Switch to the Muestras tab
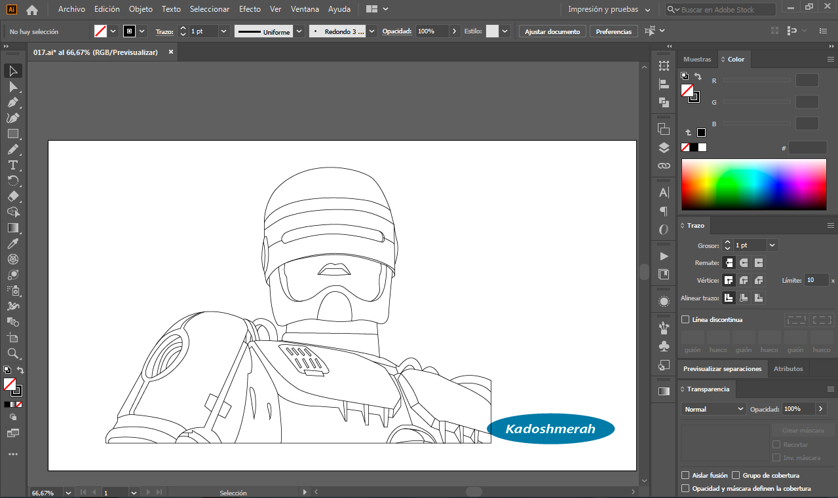This screenshot has width=838, height=498. tap(697, 59)
